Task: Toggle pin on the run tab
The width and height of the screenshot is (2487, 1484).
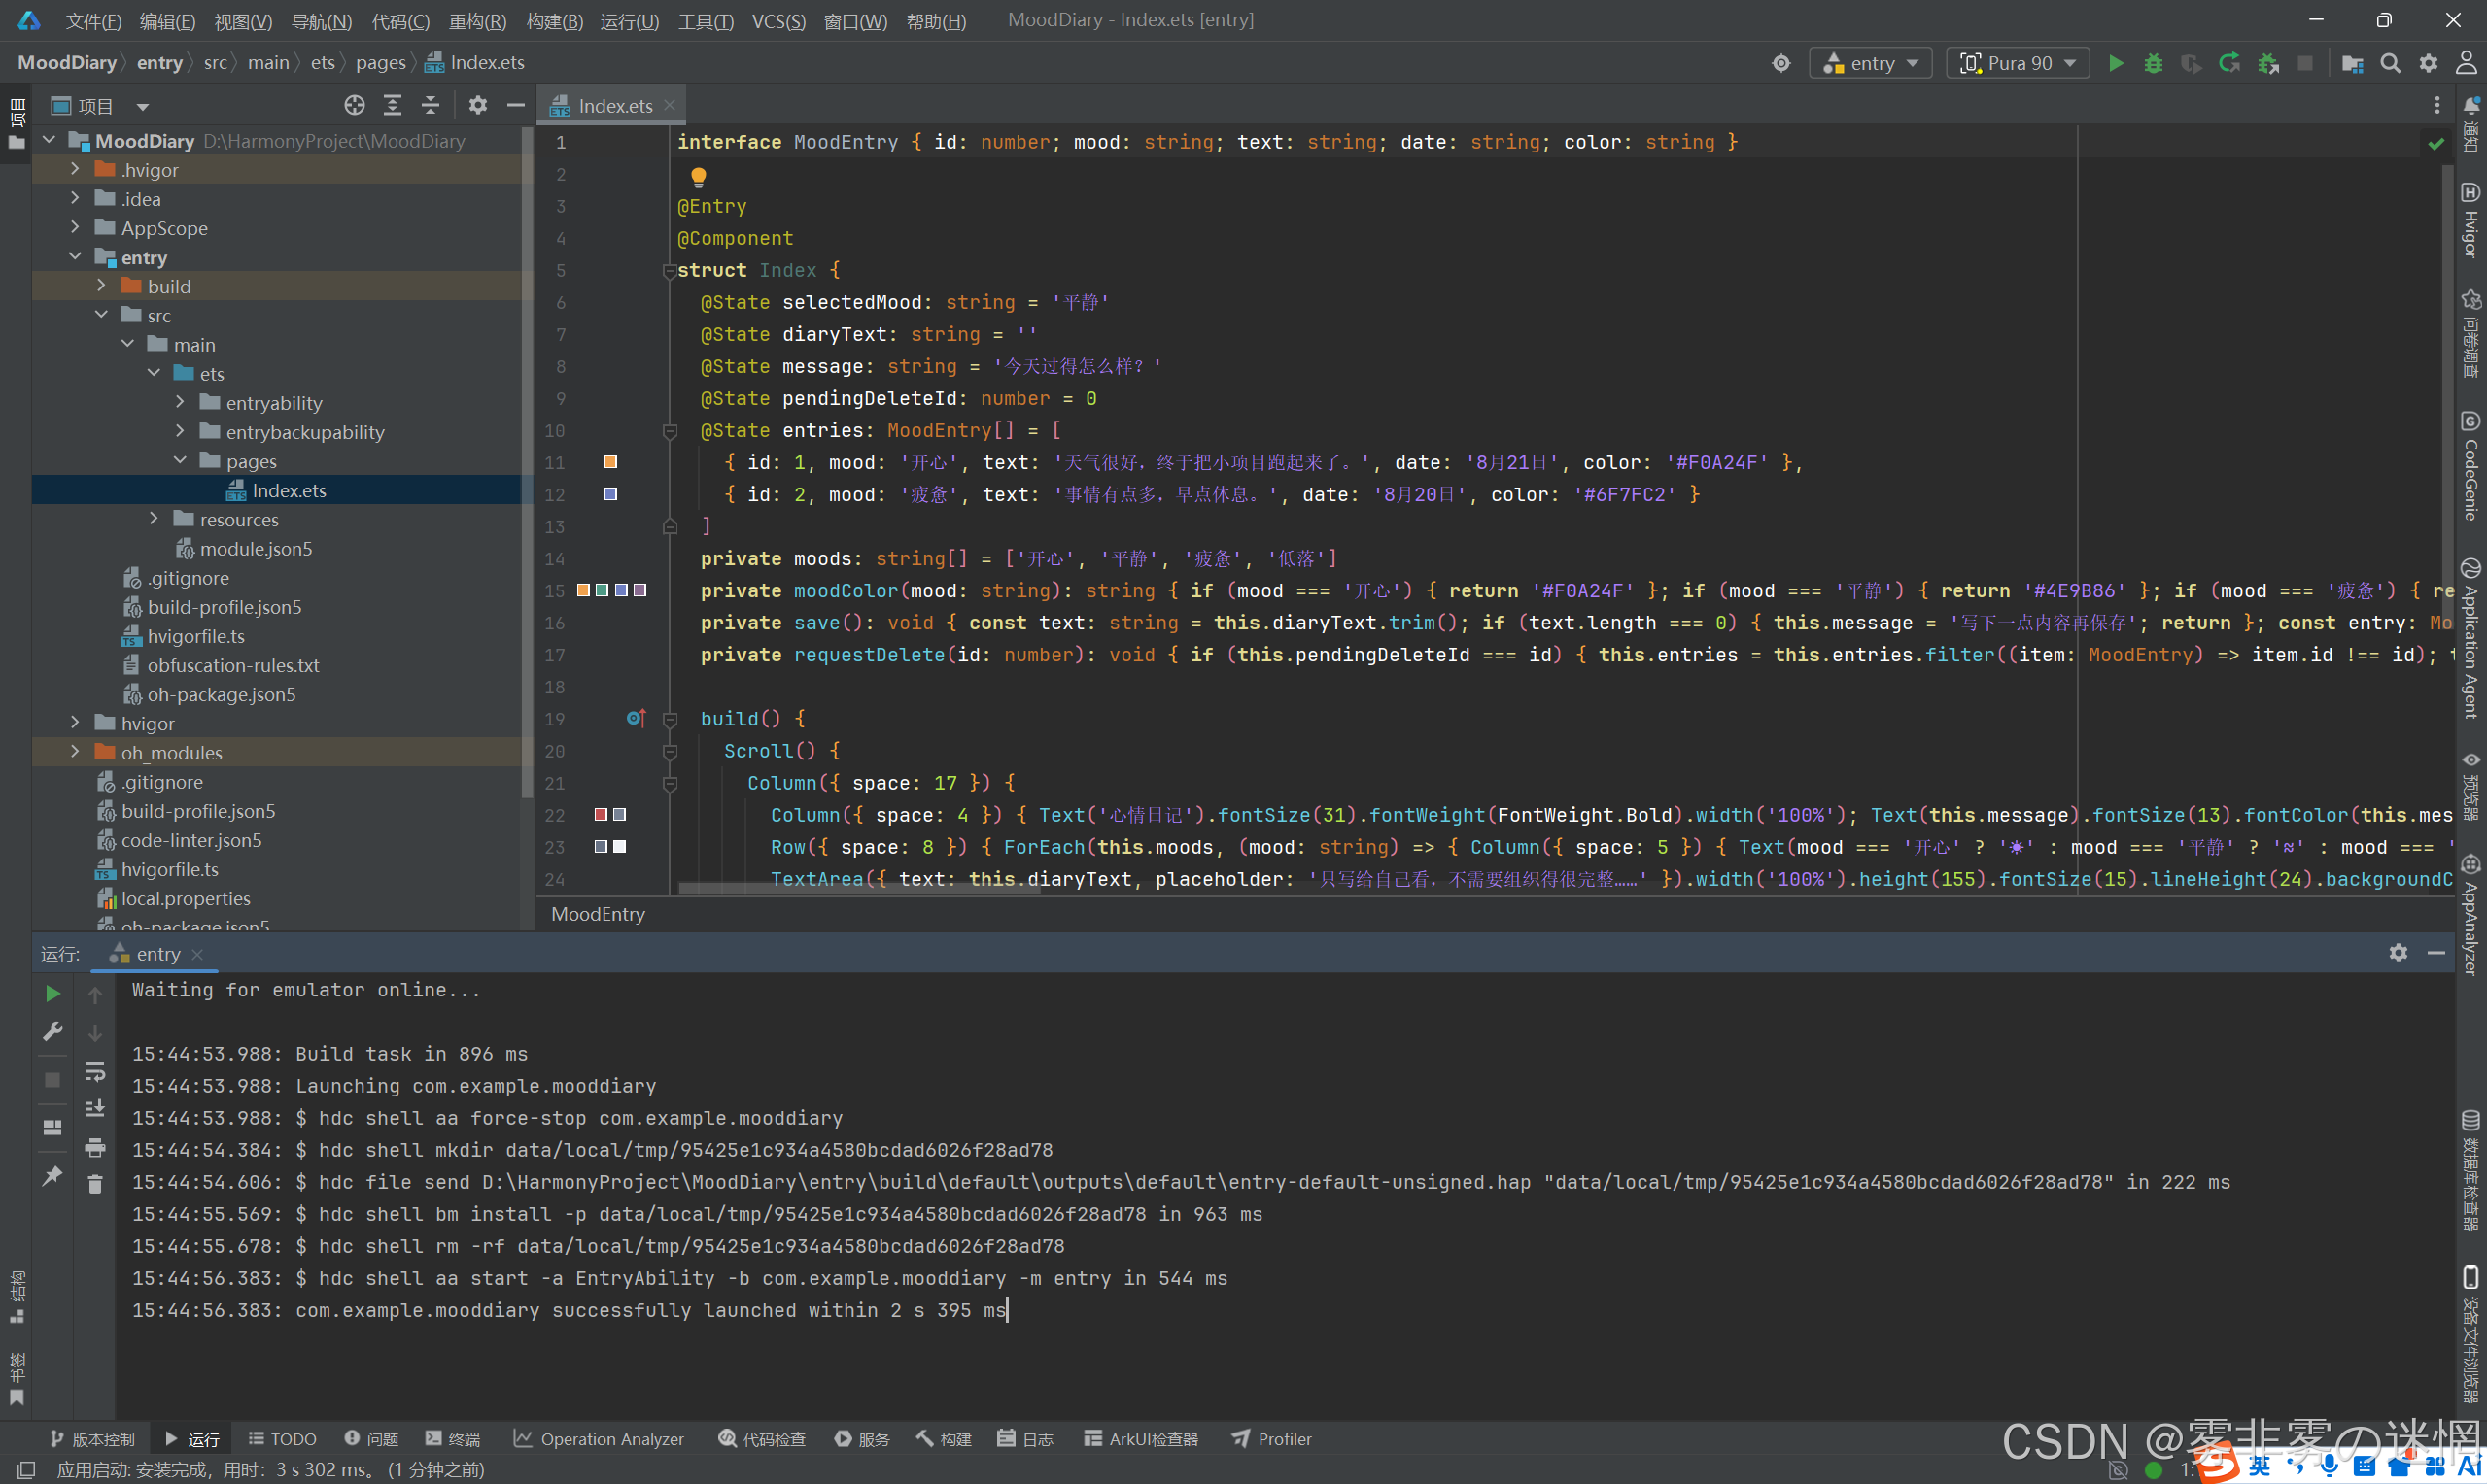Action: (53, 1176)
